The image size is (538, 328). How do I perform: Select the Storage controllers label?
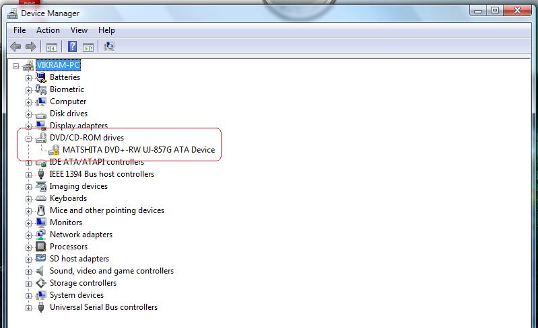83,283
